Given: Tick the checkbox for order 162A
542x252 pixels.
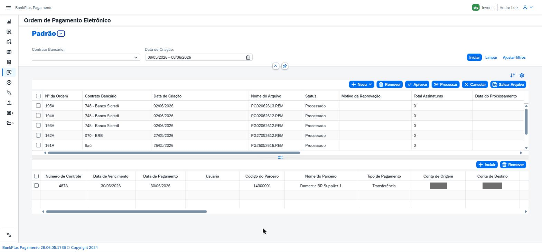Looking at the screenshot, I should pyautogui.click(x=38, y=136).
